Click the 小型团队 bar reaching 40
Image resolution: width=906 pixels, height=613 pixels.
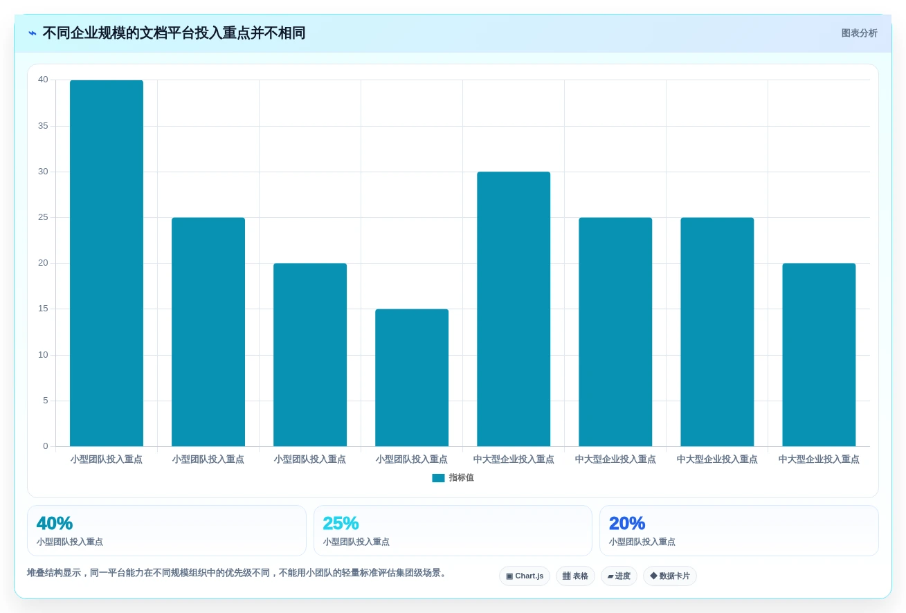(107, 263)
